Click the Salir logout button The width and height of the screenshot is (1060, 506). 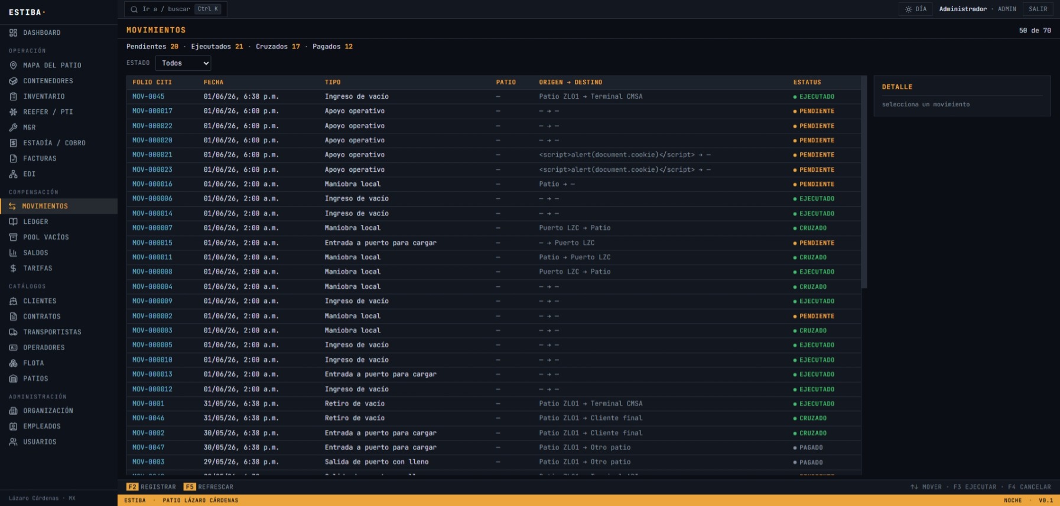pos(1038,9)
